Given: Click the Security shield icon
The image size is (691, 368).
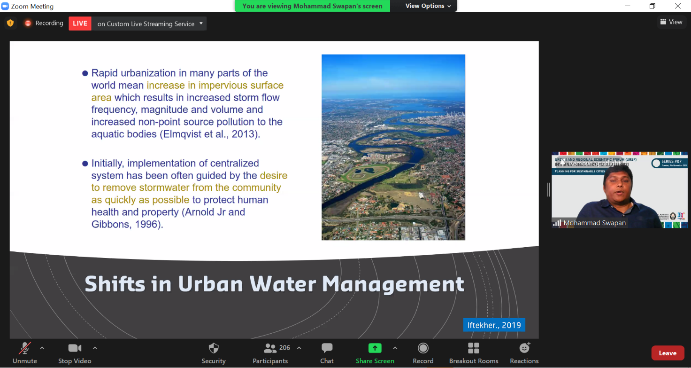Looking at the screenshot, I should 214,348.
